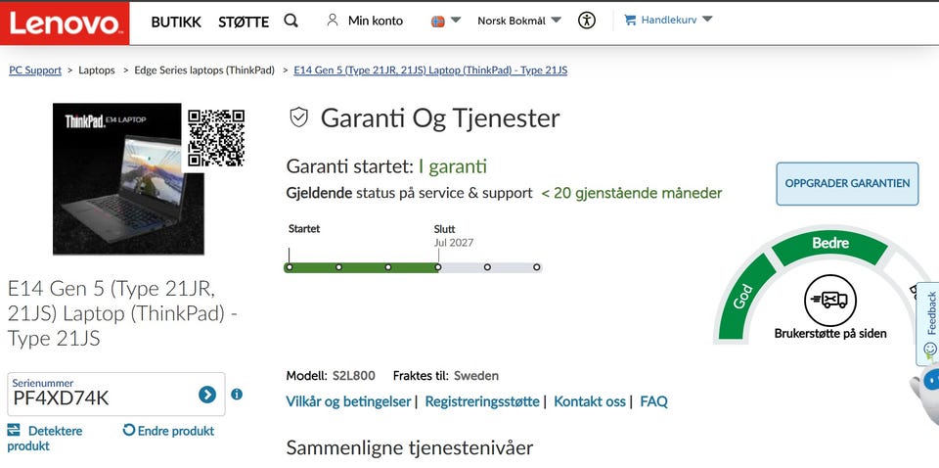Click the warranty timeline Startet marker

[x=290, y=266]
